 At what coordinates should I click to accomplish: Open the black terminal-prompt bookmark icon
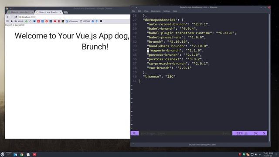coord(63,21)
